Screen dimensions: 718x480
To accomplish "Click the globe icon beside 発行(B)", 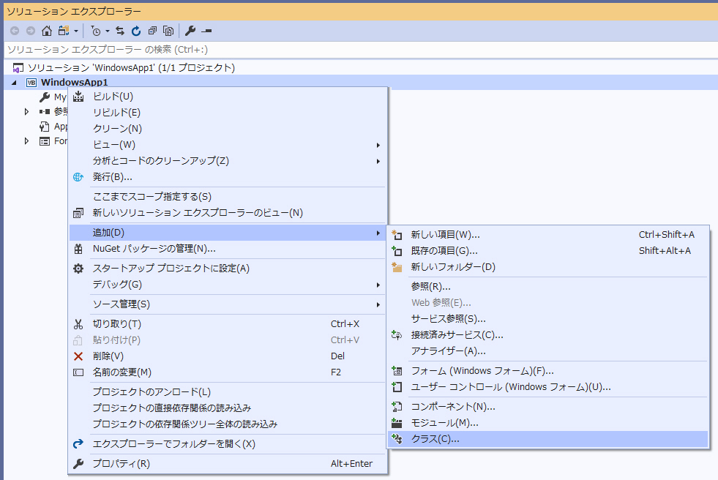I will tap(78, 176).
